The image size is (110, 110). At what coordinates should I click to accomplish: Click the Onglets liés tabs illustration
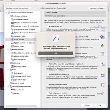98,26
